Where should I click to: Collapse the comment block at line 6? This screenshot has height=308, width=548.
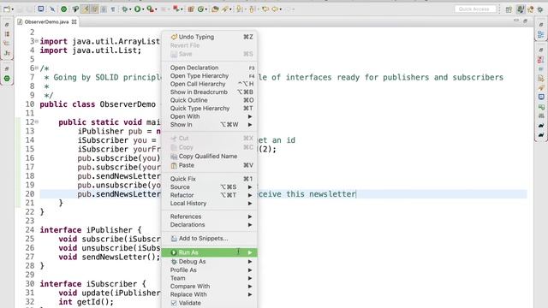(37, 68)
